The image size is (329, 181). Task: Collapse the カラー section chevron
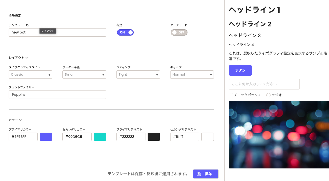pyautogui.click(x=21, y=120)
